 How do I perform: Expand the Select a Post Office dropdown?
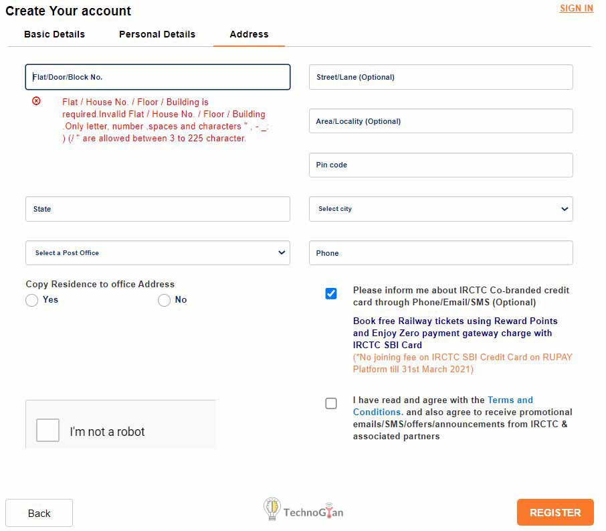click(158, 253)
